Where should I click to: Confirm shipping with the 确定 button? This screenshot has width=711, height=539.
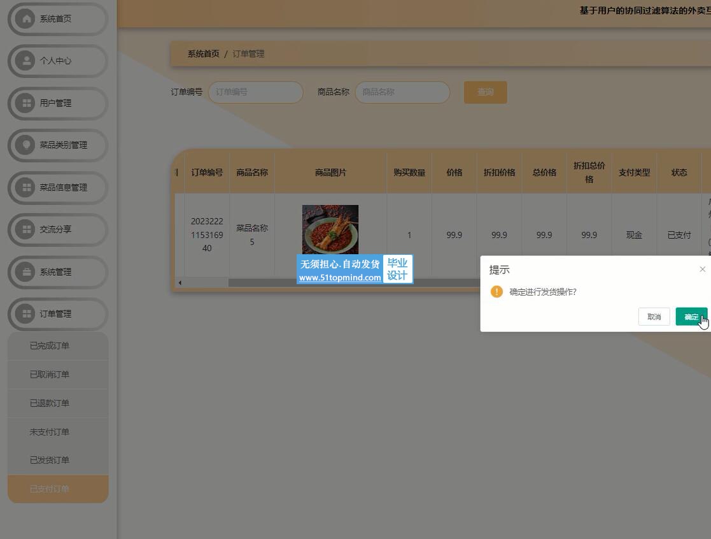click(x=691, y=317)
